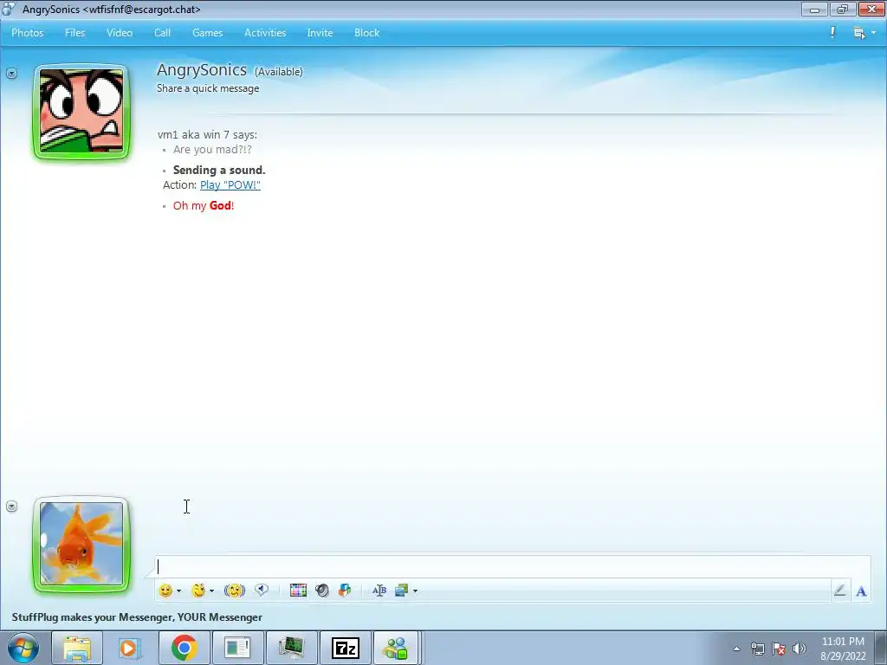Open the Games menu
Image resolution: width=887 pixels, height=665 pixels.
[207, 33]
